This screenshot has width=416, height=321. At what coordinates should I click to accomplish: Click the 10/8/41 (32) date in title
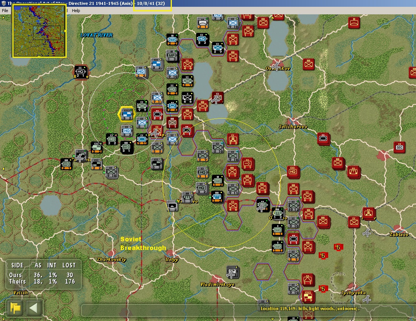(151, 3)
